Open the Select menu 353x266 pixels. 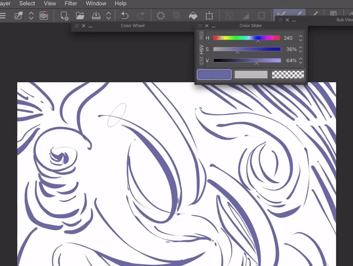coord(27,4)
